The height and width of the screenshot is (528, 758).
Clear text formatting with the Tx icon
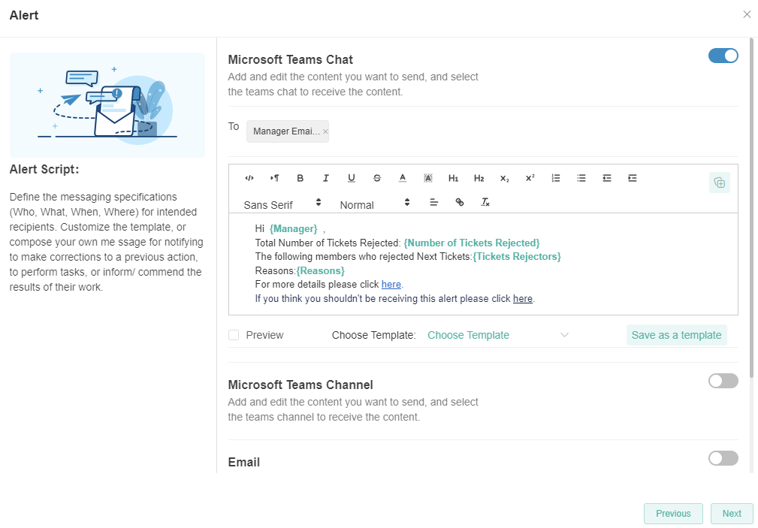(485, 202)
